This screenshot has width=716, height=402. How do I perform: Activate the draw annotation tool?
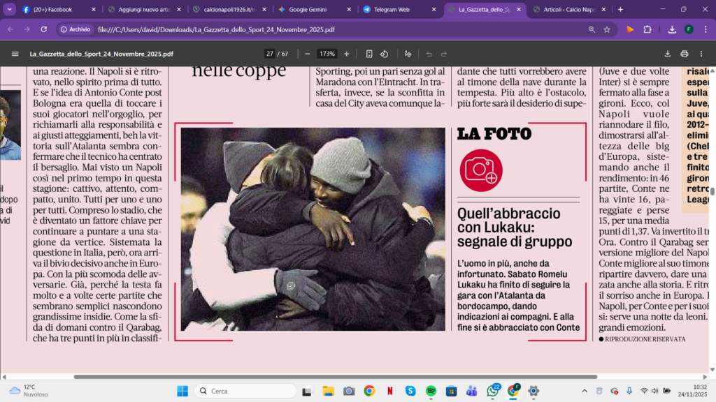408,54
